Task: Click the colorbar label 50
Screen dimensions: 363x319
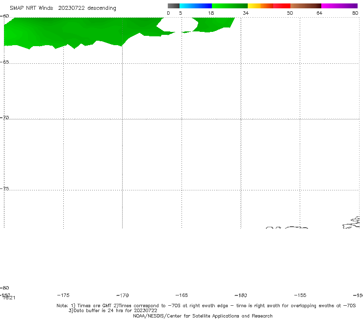Action: coord(290,13)
